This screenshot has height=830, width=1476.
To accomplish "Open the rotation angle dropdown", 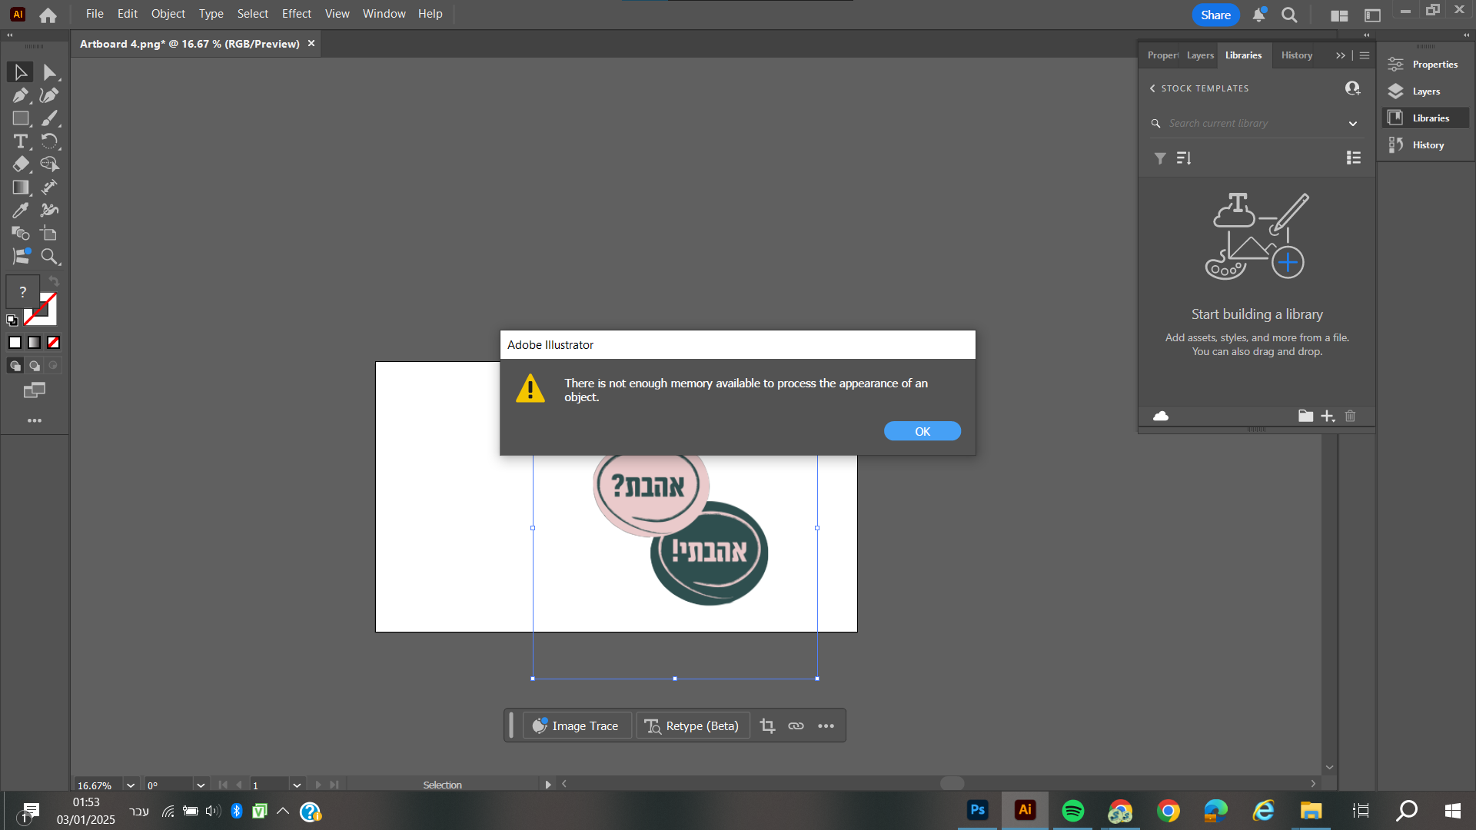I will click(201, 785).
